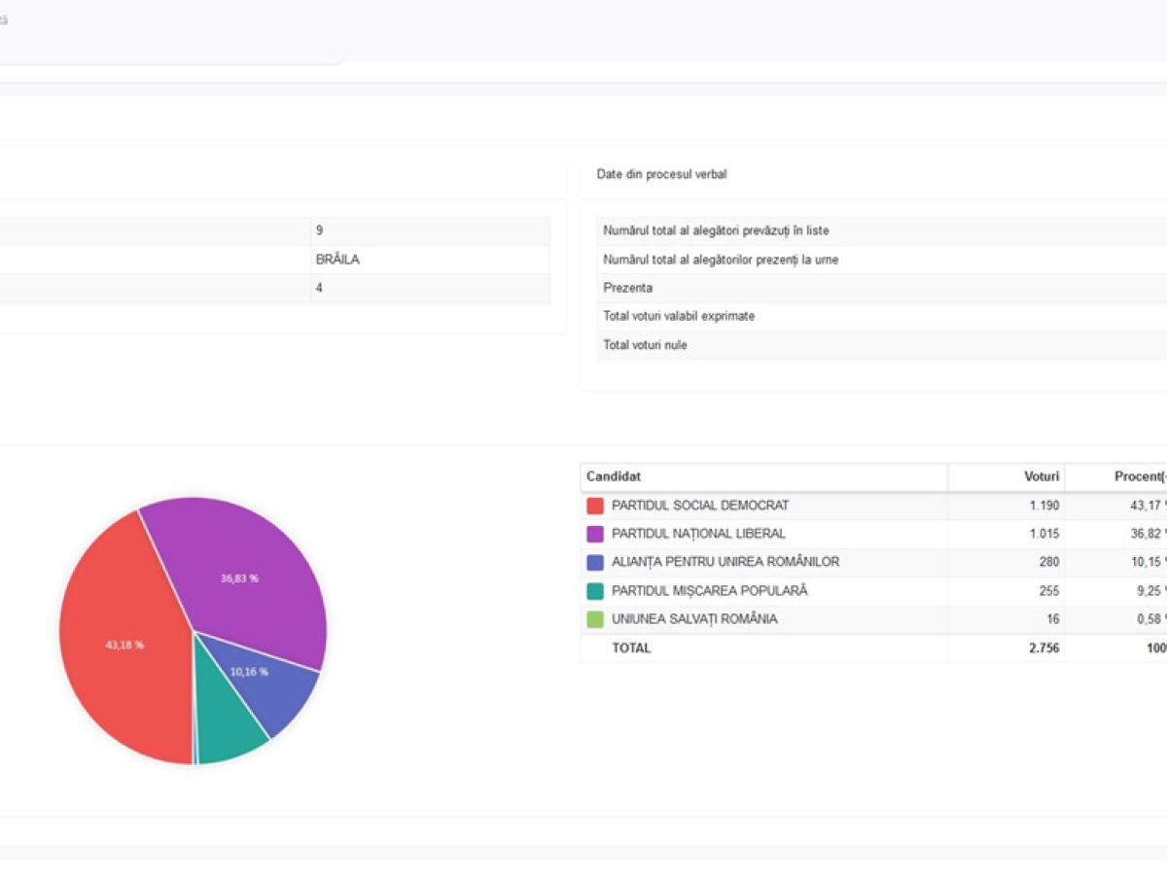Click the 1.190 votes cell
Screen dimensions: 1167x875
[1043, 506]
